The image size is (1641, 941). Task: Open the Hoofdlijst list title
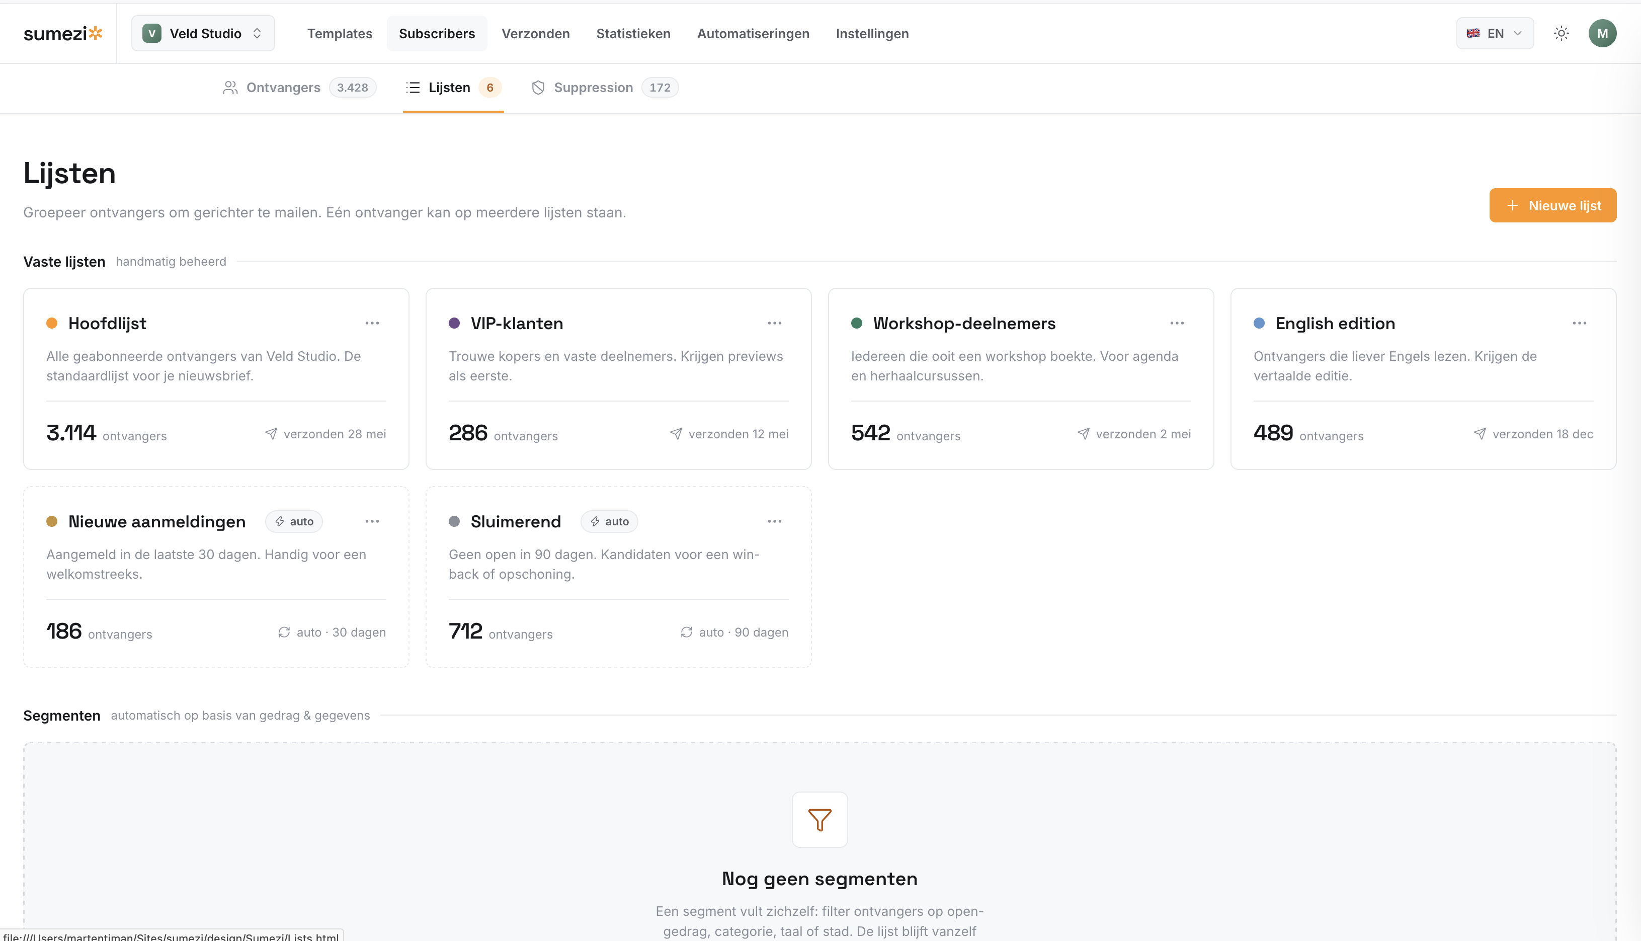tap(107, 323)
